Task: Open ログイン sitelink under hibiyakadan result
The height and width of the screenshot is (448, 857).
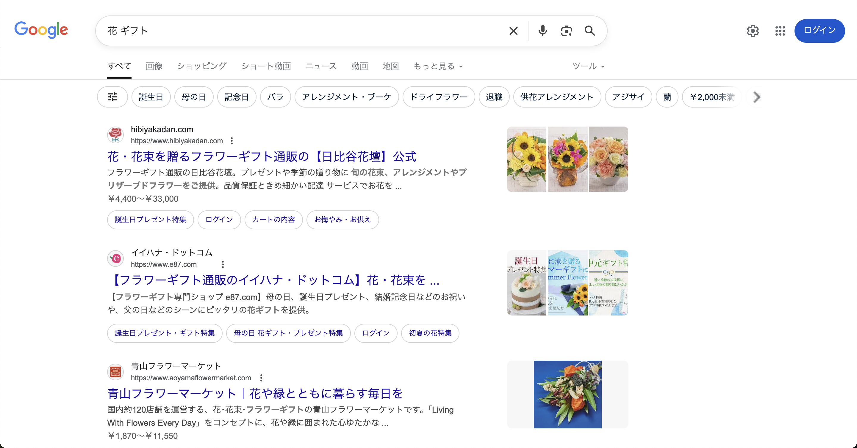Action: [x=219, y=220]
